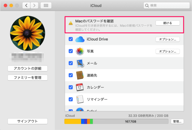Image resolution: width=192 pixels, height=130 pixels.
Task: Open オプション for iCloud Drive
Action: click(x=168, y=39)
